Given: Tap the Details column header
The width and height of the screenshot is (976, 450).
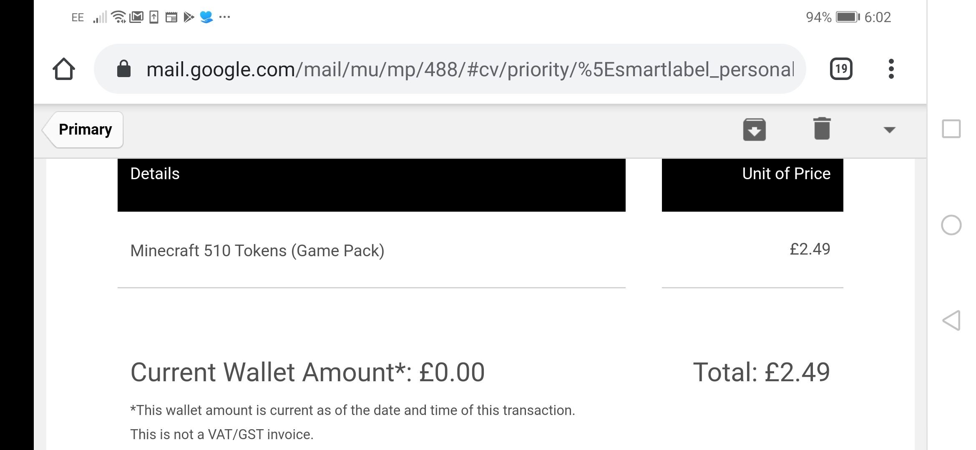Looking at the screenshot, I should (155, 174).
